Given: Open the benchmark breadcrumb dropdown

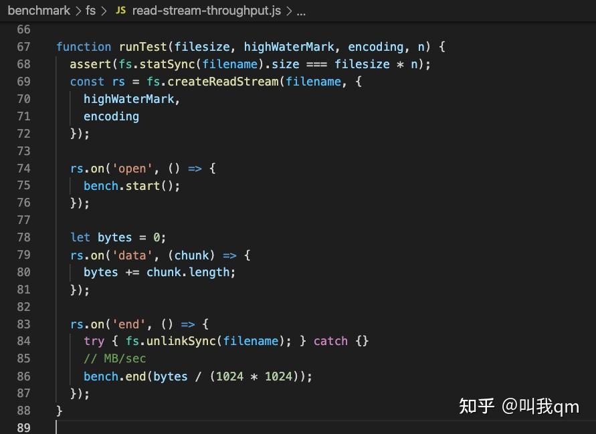Looking at the screenshot, I should (x=39, y=10).
